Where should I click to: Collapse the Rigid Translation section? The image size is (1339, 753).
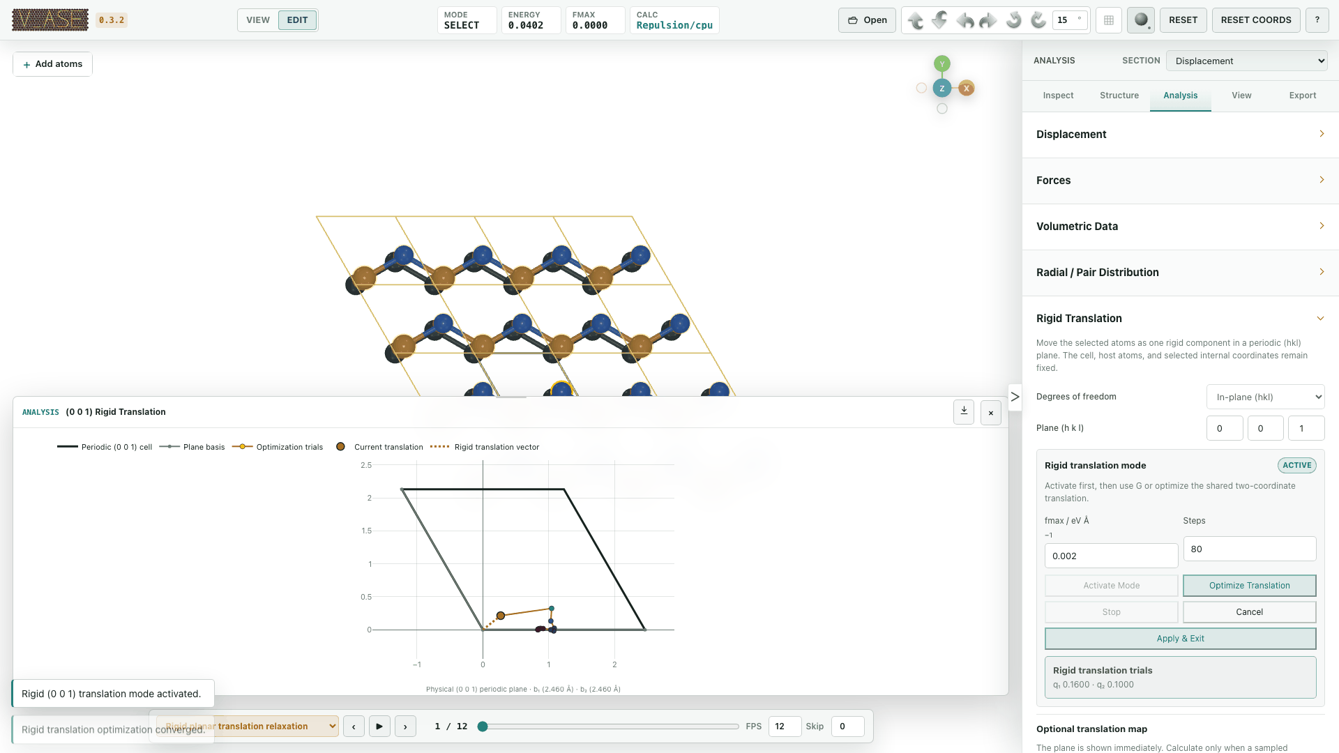tap(1180, 319)
